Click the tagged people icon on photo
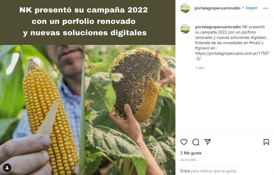 point(7,168)
